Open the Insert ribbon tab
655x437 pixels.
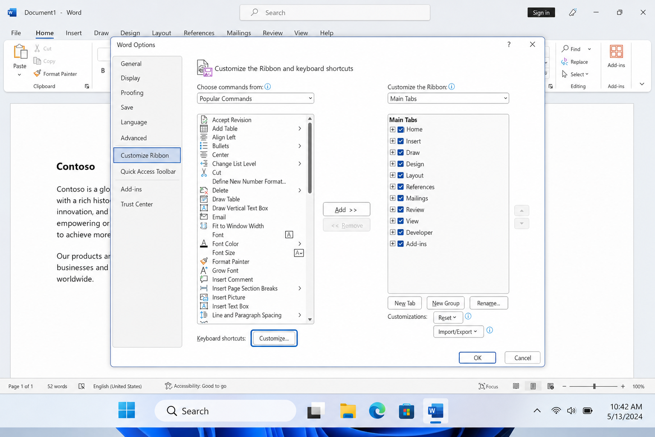(x=74, y=33)
